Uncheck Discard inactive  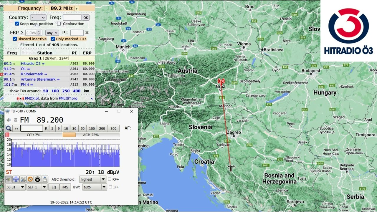[15, 39]
